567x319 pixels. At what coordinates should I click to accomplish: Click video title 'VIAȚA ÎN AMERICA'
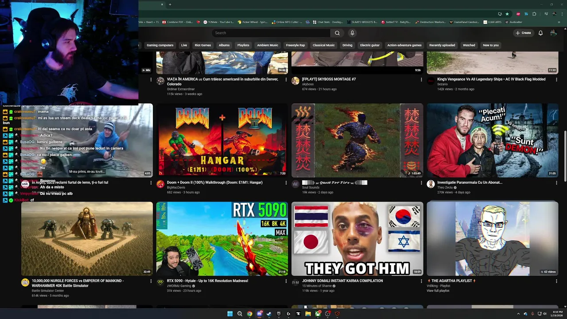(x=222, y=82)
